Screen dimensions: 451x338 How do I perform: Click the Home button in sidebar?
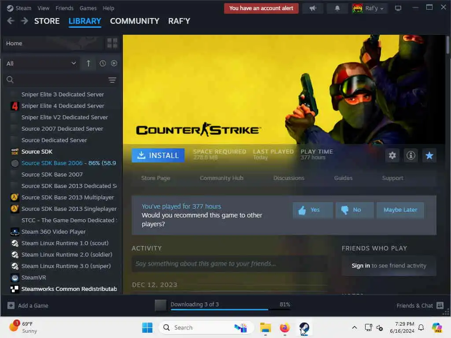click(x=53, y=43)
